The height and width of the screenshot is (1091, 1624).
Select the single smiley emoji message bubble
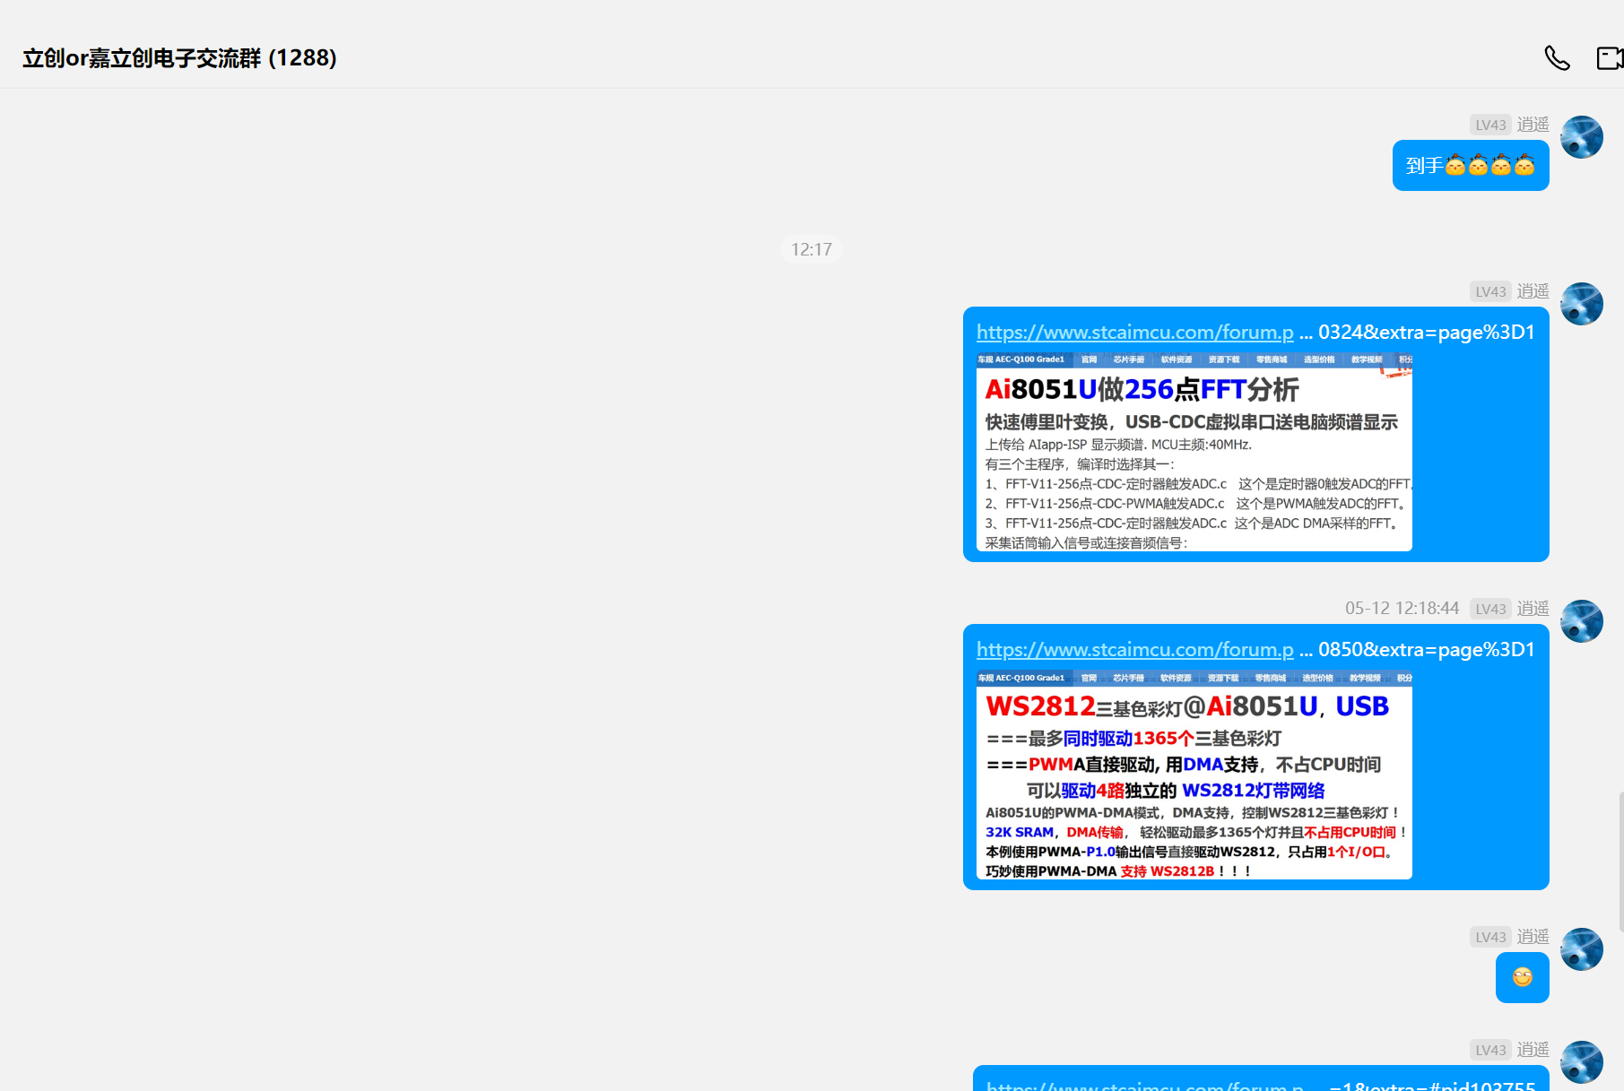coord(1523,977)
